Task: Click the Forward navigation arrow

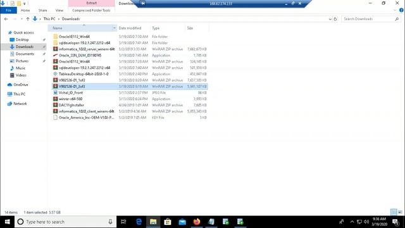Action: [15, 19]
